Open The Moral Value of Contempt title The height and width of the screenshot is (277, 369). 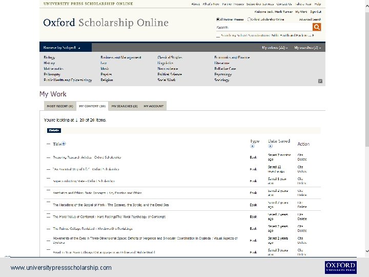click(x=109, y=216)
